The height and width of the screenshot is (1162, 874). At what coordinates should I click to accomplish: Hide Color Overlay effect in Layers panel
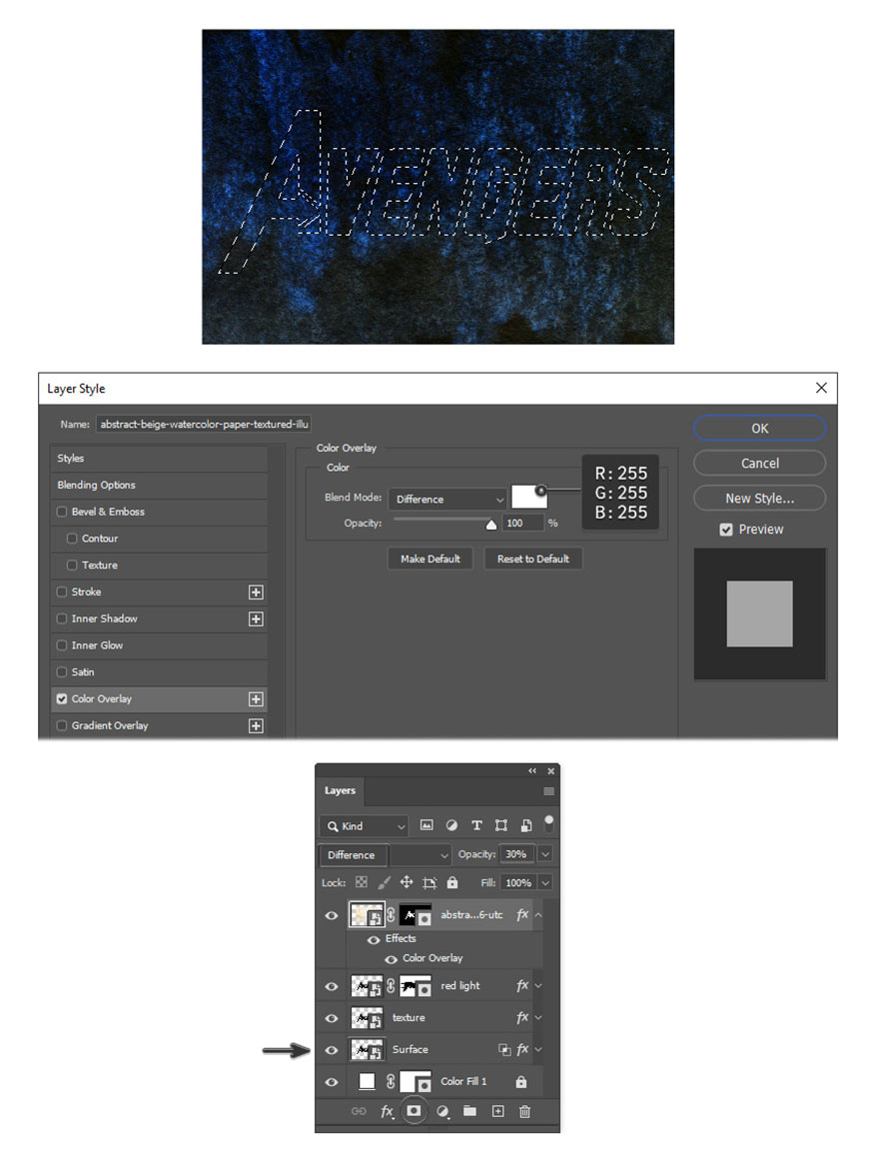pos(392,959)
